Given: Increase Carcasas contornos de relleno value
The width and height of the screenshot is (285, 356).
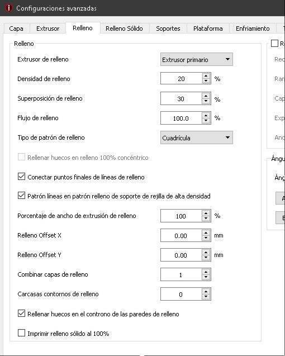Looking at the screenshot, I should (206, 291).
